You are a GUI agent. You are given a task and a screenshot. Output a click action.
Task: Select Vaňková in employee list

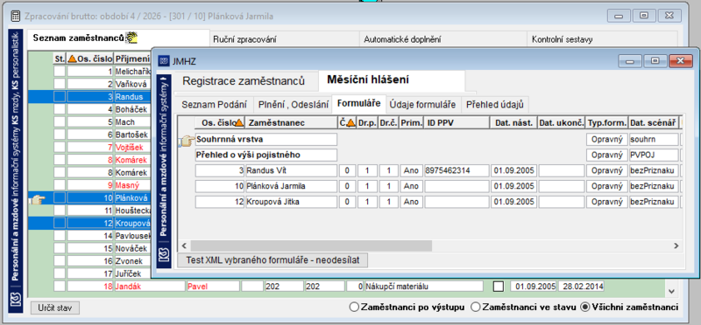[133, 84]
